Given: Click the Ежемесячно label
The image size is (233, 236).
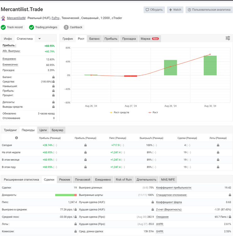Looking at the screenshot, I should click(x=10, y=65).
